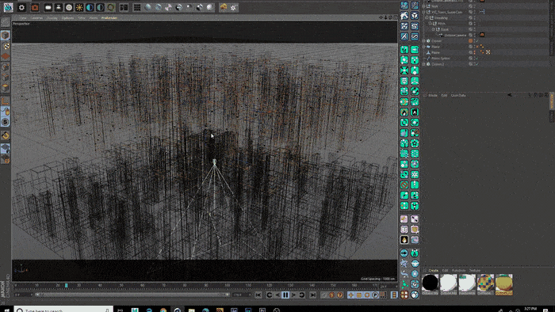Open the Octane live viewer logo icon

[x=8, y=7]
